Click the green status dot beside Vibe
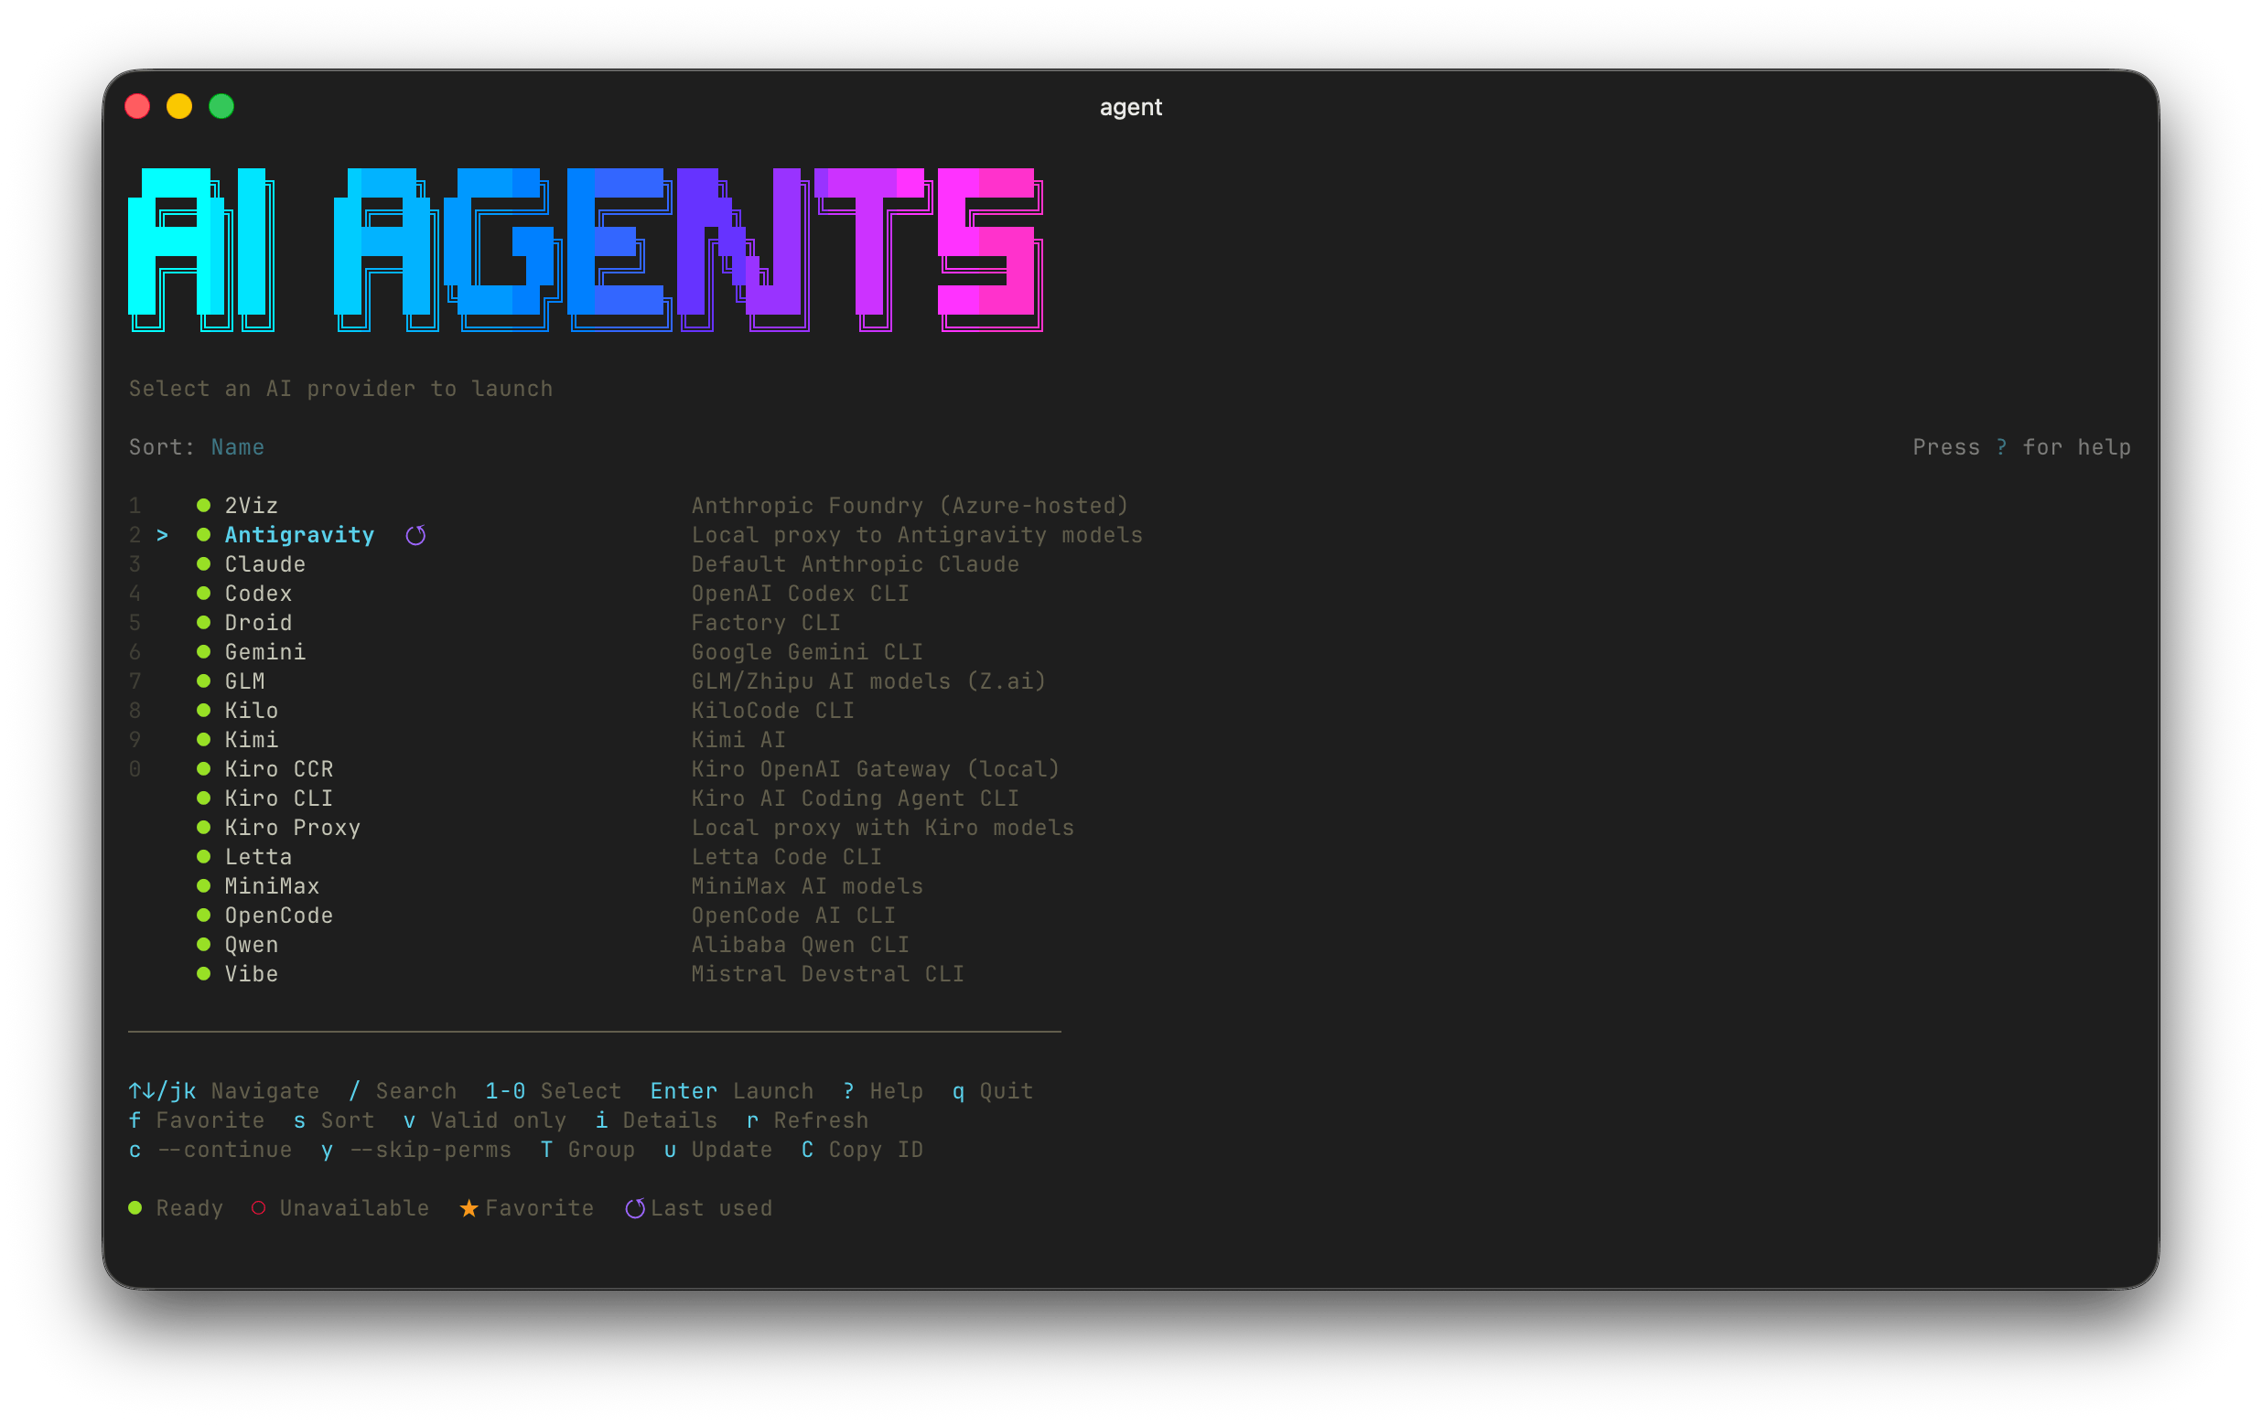The image size is (2262, 1425). click(x=203, y=973)
